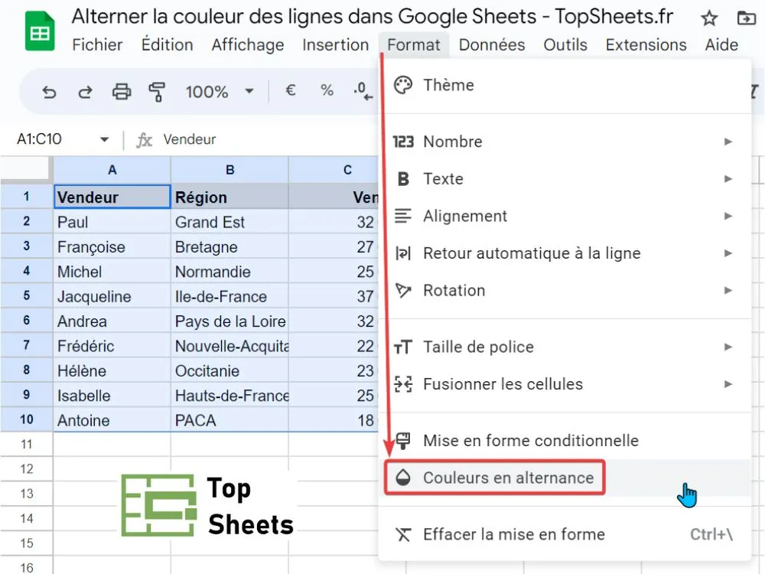
Task: Click the select all corner box
Action: (25, 169)
